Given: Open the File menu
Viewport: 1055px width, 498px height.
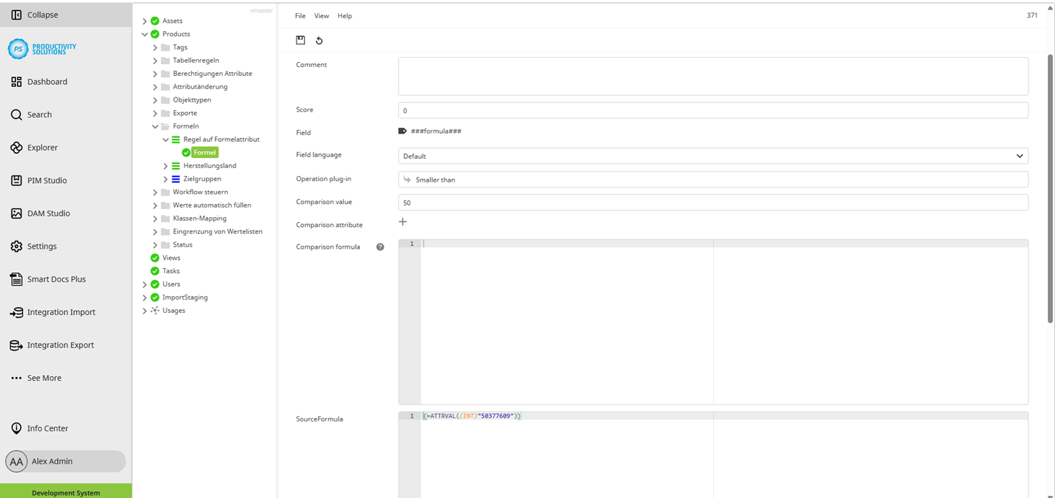Looking at the screenshot, I should [x=300, y=16].
